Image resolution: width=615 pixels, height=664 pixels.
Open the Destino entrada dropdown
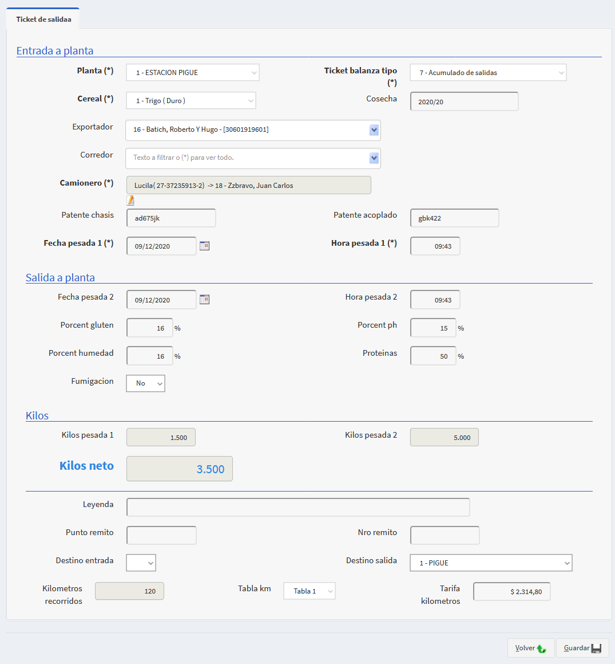tap(141, 563)
